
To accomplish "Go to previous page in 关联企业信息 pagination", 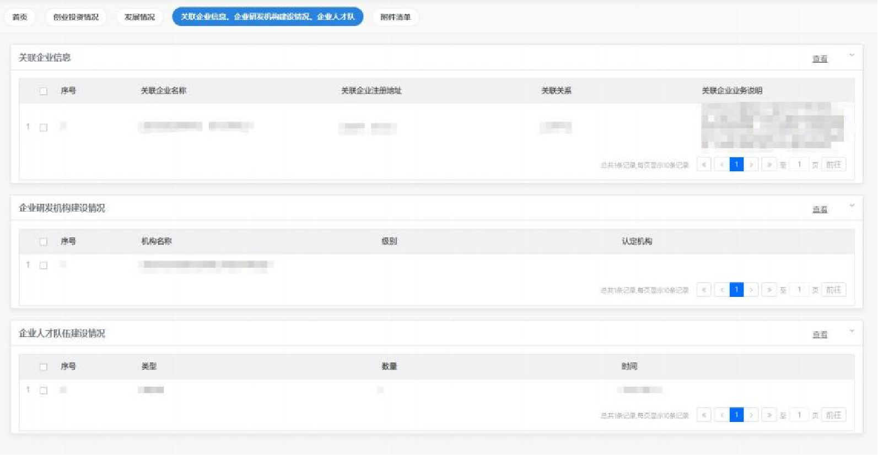I will 721,165.
